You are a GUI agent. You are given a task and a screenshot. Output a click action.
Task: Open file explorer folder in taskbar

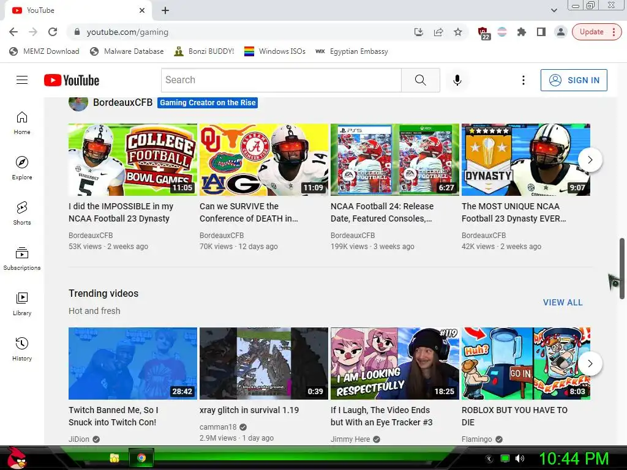coord(115,458)
